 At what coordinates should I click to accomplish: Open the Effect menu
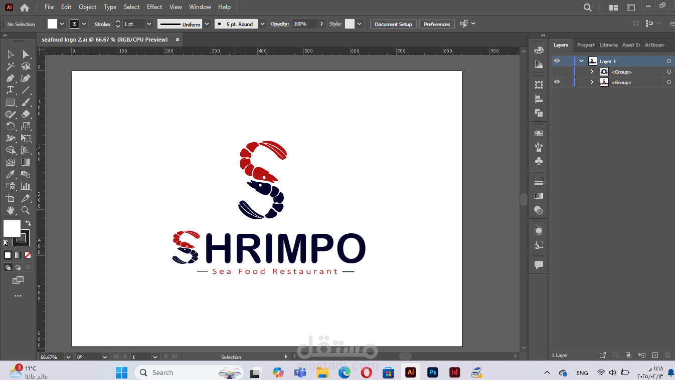(x=154, y=7)
